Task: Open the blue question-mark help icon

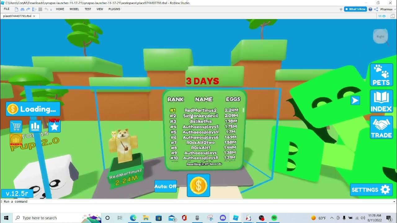Action: pos(370,9)
